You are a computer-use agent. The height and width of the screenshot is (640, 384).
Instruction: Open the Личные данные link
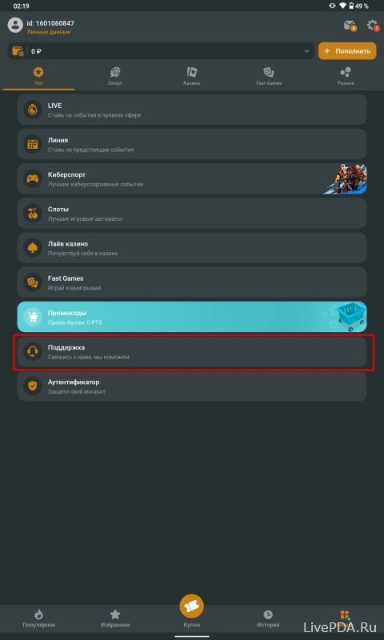pyautogui.click(x=49, y=32)
